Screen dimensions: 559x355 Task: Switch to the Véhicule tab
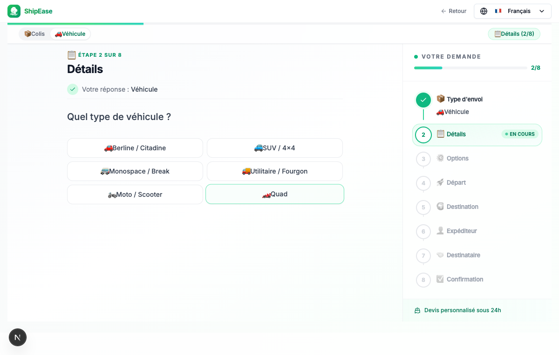tap(70, 34)
